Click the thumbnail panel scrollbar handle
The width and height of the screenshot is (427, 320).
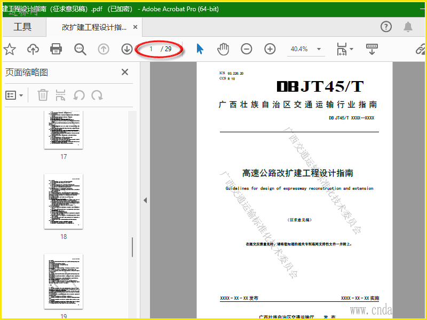[x=132, y=247]
